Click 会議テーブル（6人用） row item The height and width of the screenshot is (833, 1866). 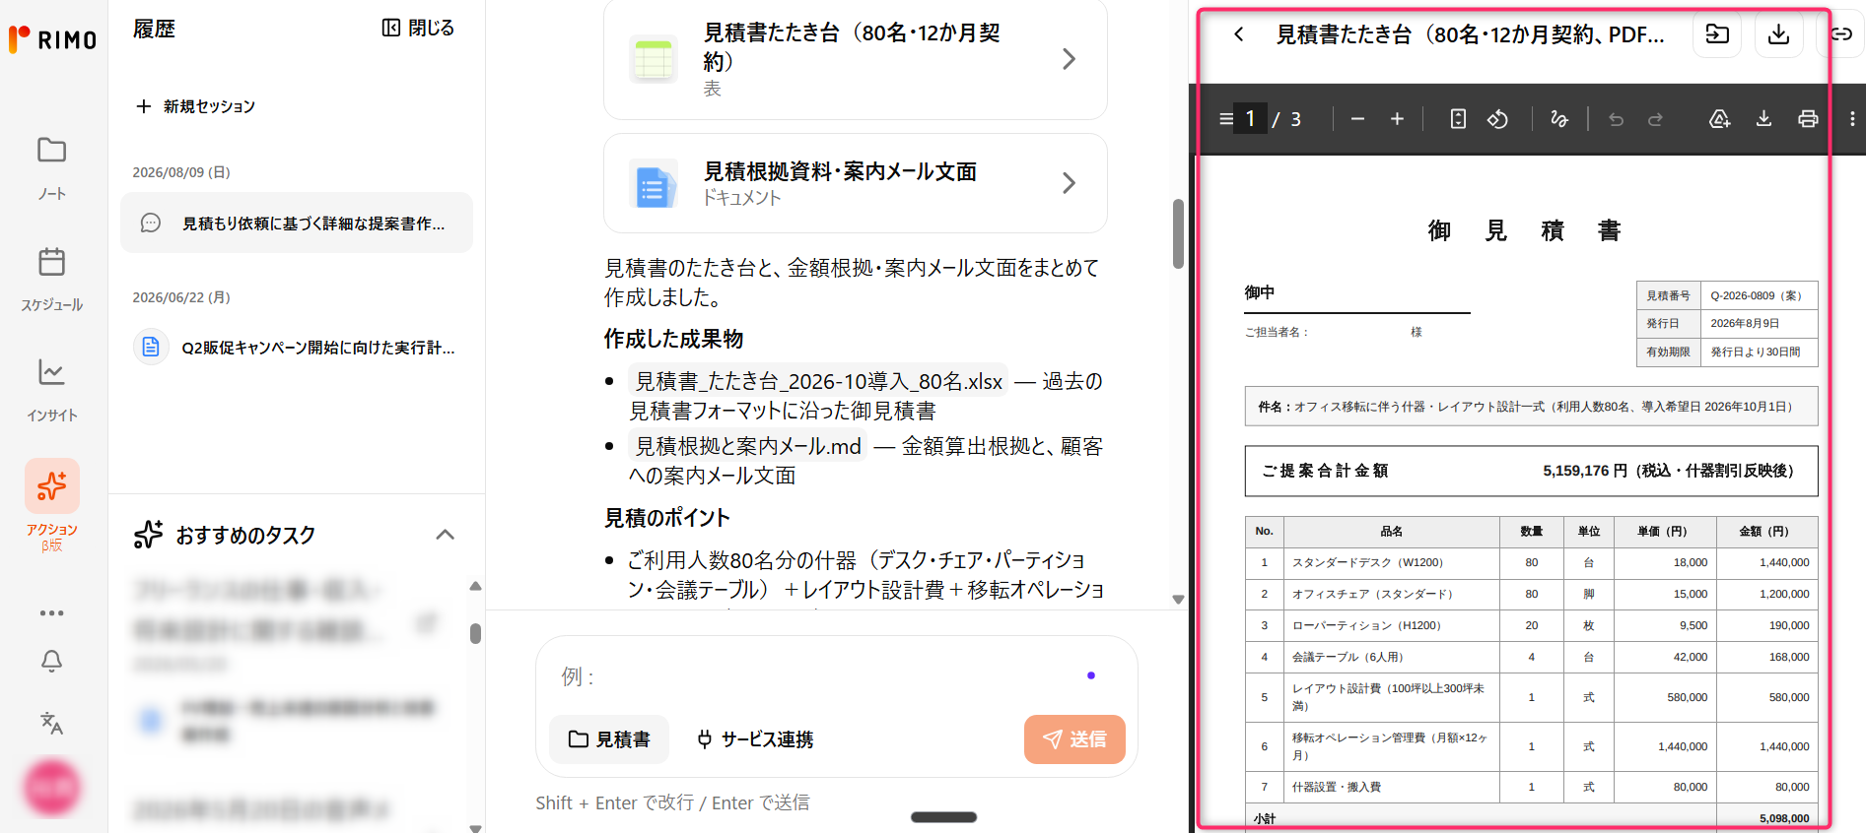tap(1348, 657)
